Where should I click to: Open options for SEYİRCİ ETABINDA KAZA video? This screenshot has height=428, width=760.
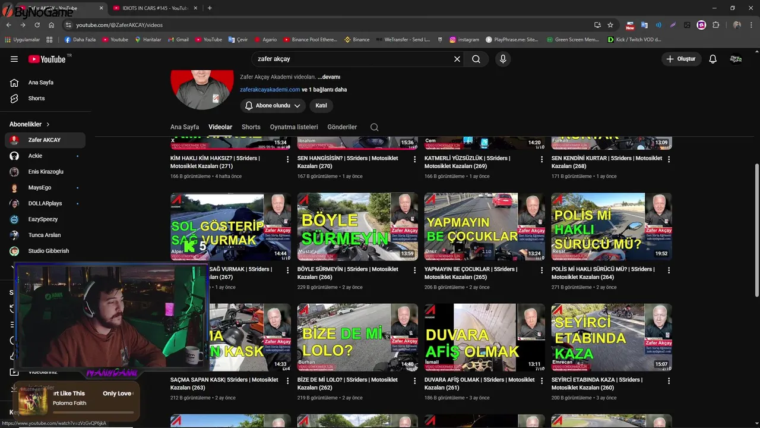point(669,380)
